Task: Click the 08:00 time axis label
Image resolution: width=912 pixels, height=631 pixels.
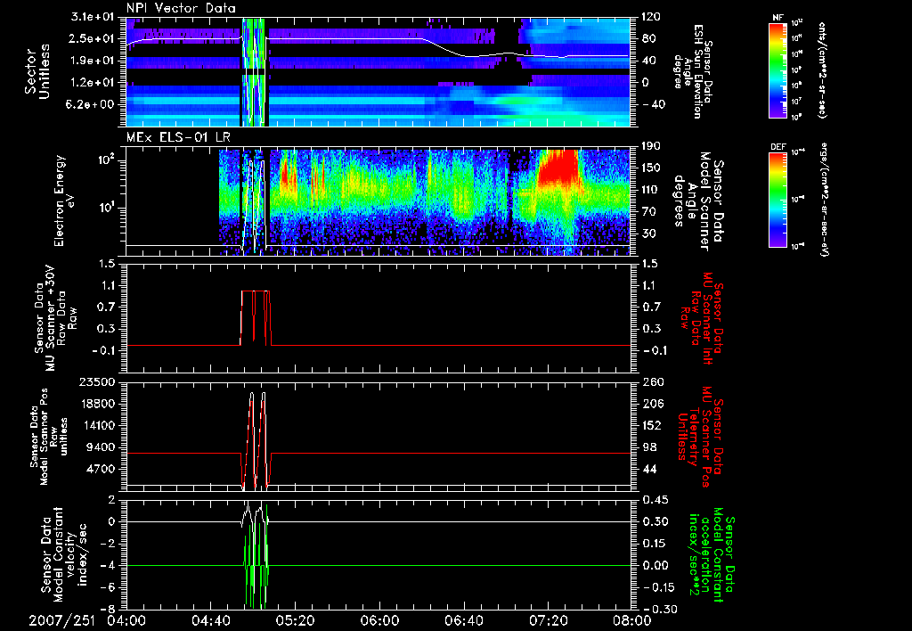Action: (x=633, y=620)
